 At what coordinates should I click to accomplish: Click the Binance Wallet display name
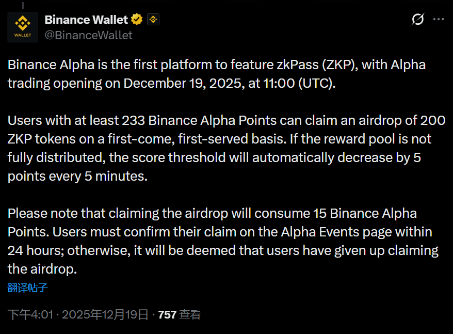[86, 20]
